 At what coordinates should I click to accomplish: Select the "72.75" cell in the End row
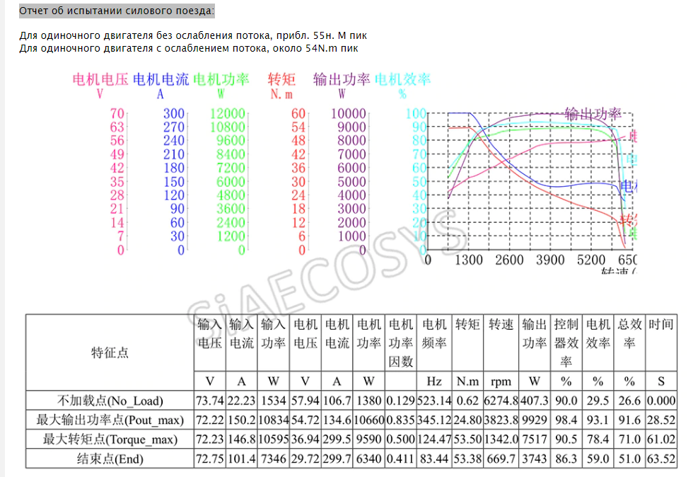210,459
